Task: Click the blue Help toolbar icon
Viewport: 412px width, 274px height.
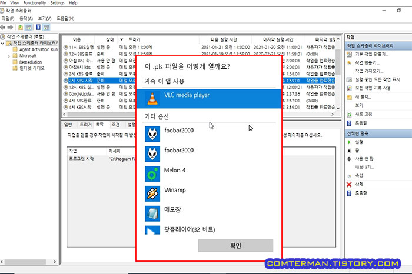Action: (38, 27)
